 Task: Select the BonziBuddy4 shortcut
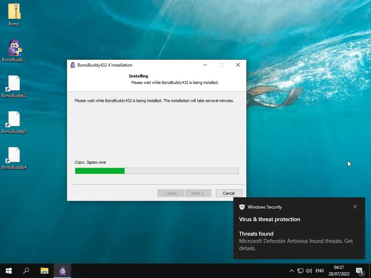(x=14, y=158)
